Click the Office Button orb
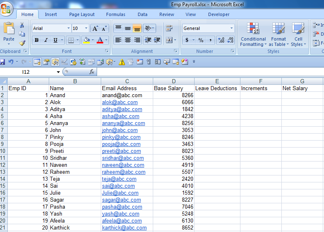 point(7,9)
